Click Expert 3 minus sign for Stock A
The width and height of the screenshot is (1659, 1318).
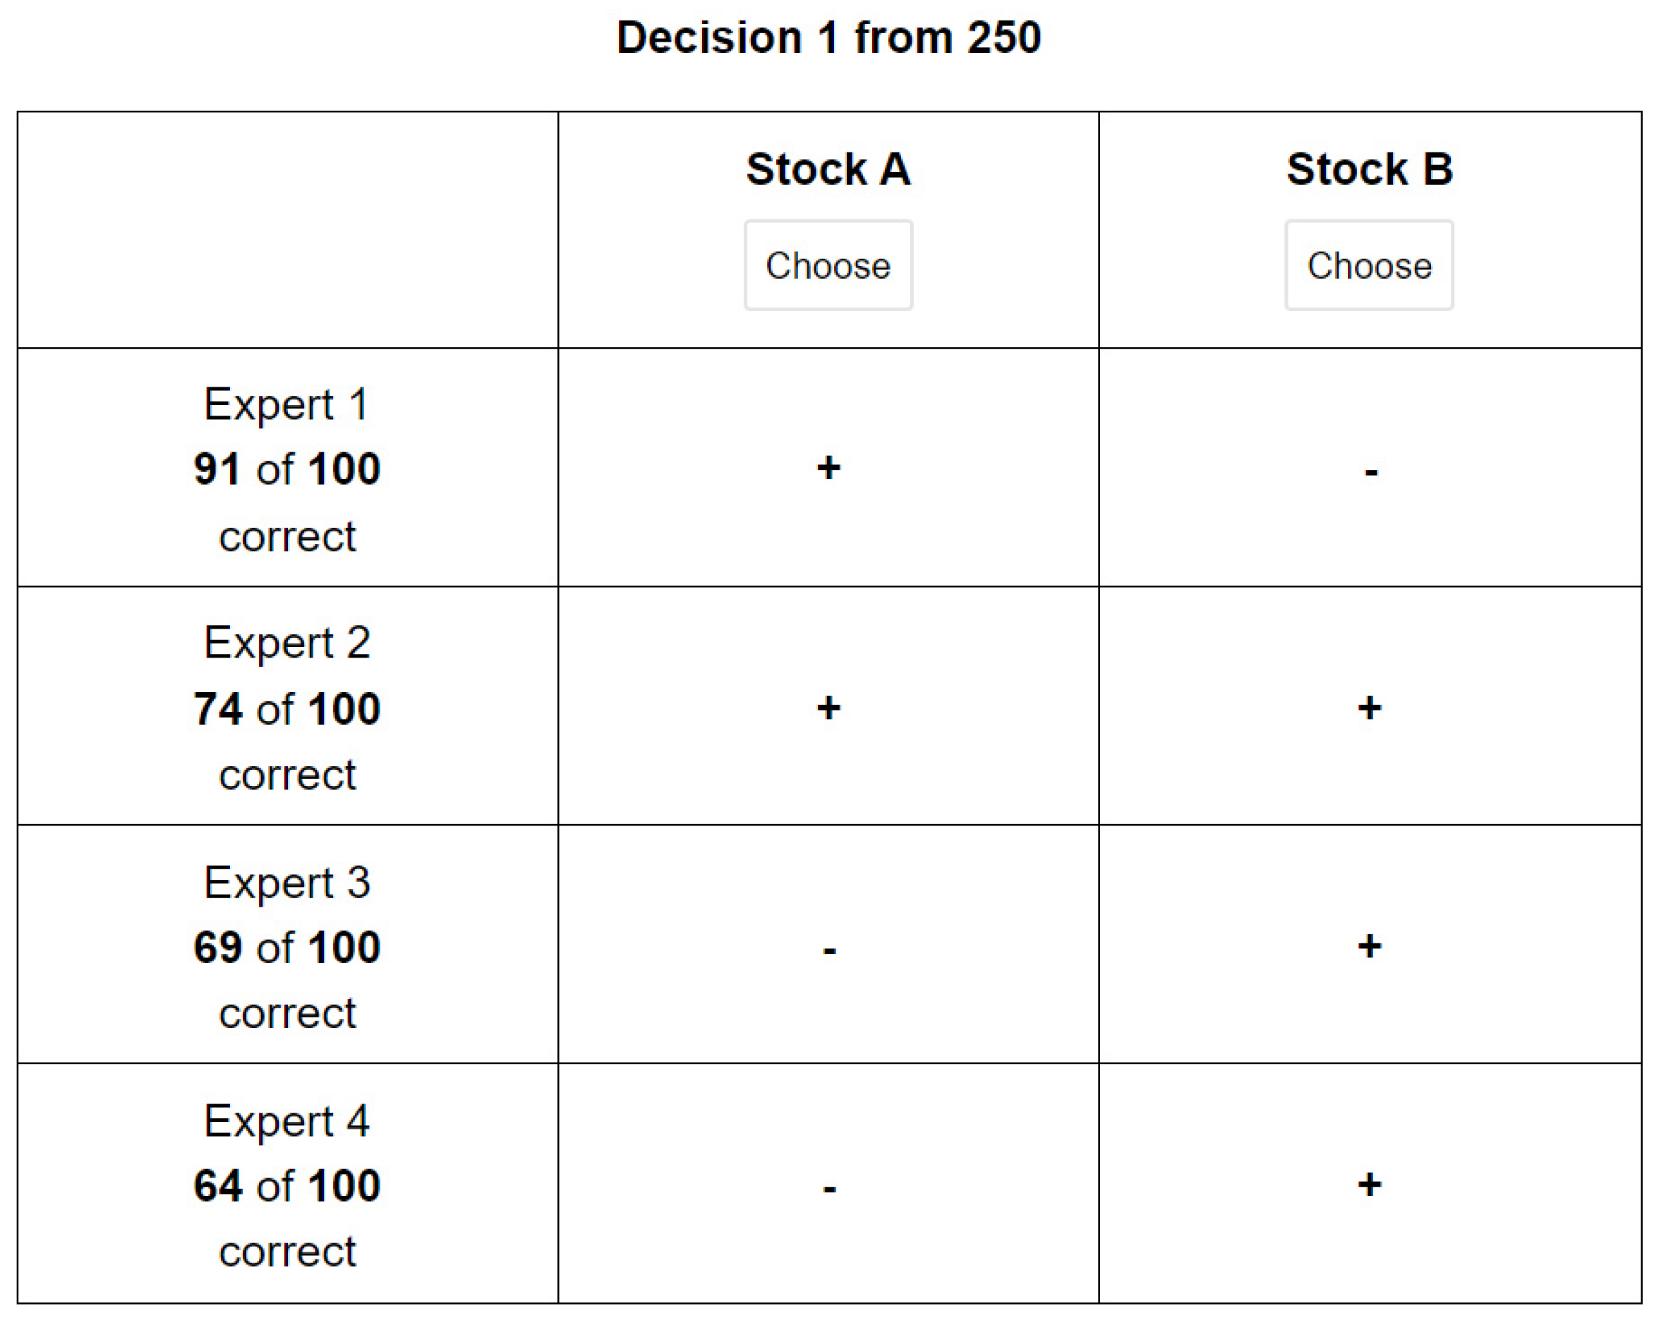pos(830,951)
